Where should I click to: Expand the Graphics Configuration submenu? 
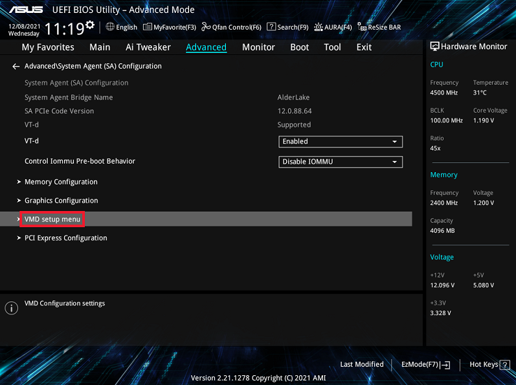[x=61, y=201]
